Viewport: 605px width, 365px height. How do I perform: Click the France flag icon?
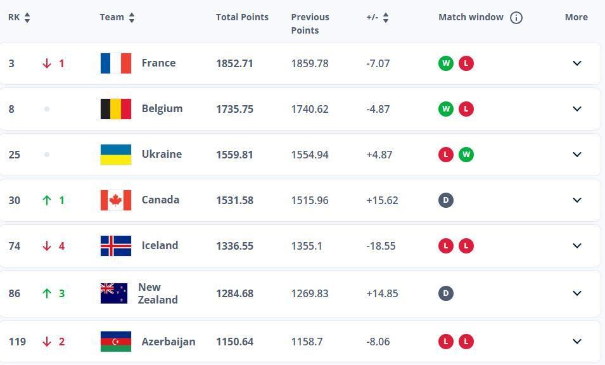click(116, 63)
